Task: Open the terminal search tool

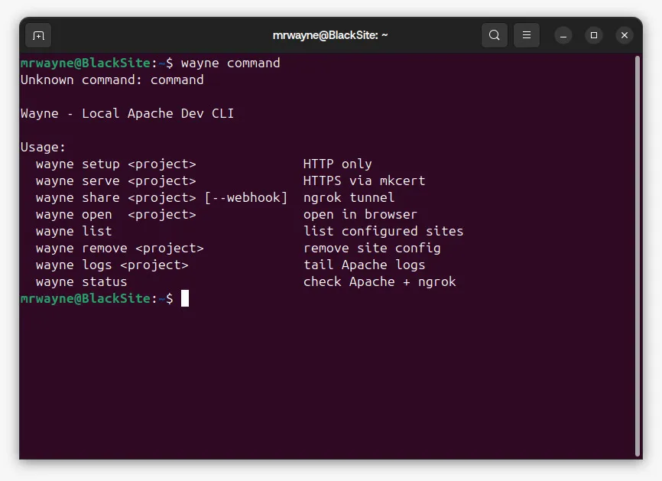Action: tap(495, 35)
